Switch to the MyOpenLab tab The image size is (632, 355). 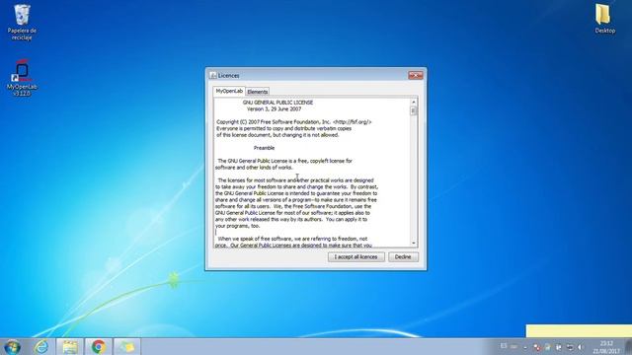click(x=229, y=91)
